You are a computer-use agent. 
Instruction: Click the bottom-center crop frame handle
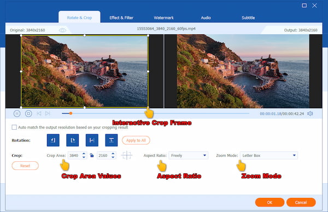pyautogui.click(x=85, y=107)
